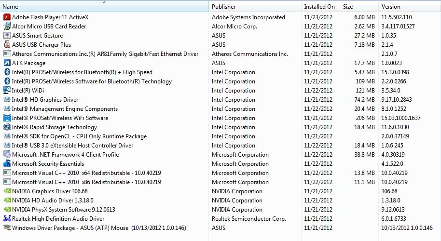
Task: Click the version number 4.0.30319
Action: (x=393, y=155)
